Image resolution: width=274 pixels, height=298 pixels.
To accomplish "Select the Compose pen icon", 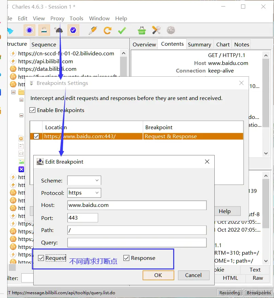I will click(x=93, y=30).
